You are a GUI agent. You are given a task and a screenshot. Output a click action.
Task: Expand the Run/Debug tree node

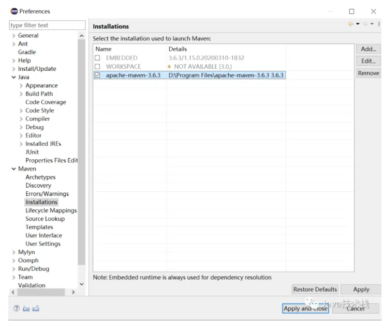click(x=13, y=269)
